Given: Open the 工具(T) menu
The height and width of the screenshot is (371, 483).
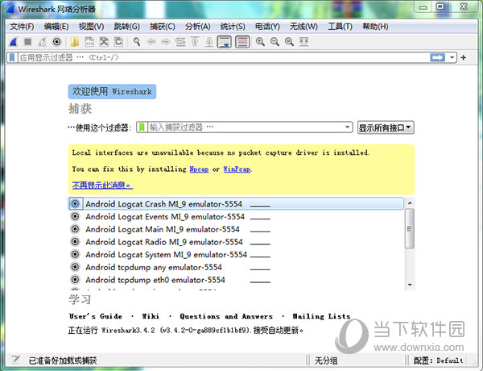Looking at the screenshot, I should pos(340,27).
